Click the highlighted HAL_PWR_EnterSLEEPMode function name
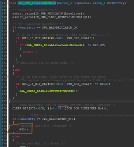Screen dimensions: 134x147 (x=37, y=3)
